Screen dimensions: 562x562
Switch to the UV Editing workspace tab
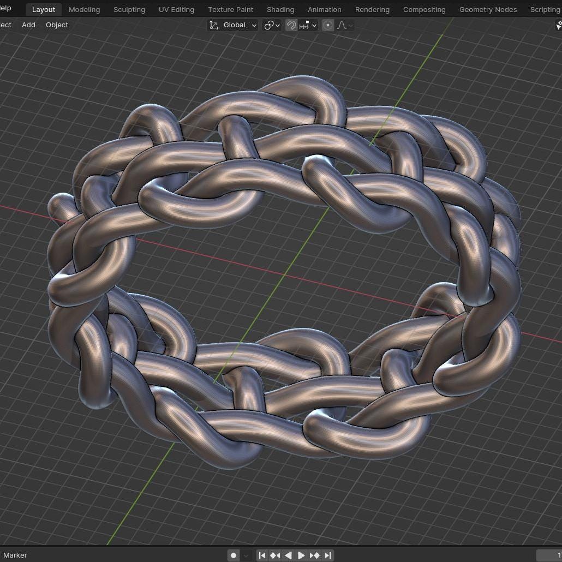176,10
